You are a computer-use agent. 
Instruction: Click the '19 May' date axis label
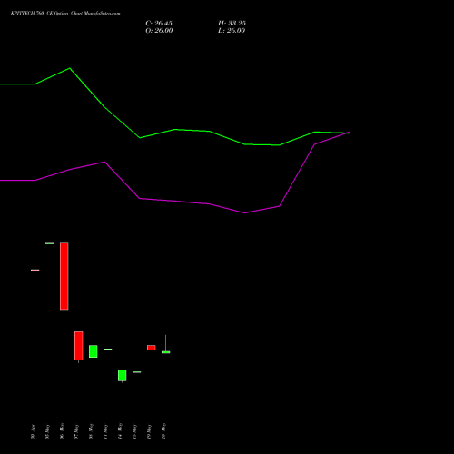[x=149, y=432]
